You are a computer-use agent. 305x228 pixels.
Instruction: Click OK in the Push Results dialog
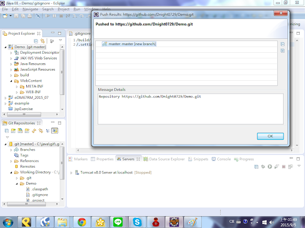click(270, 136)
